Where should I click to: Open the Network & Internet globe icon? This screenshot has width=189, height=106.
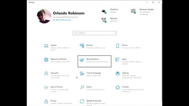(x=46, y=59)
